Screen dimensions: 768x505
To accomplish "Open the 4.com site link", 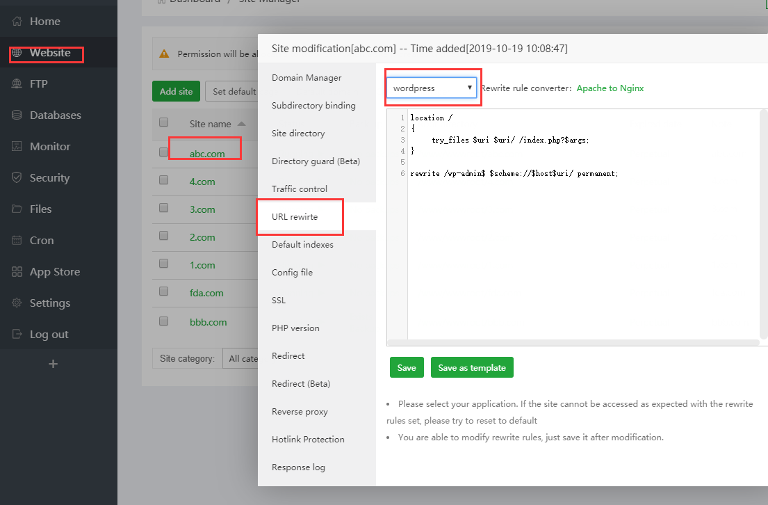I will point(202,182).
